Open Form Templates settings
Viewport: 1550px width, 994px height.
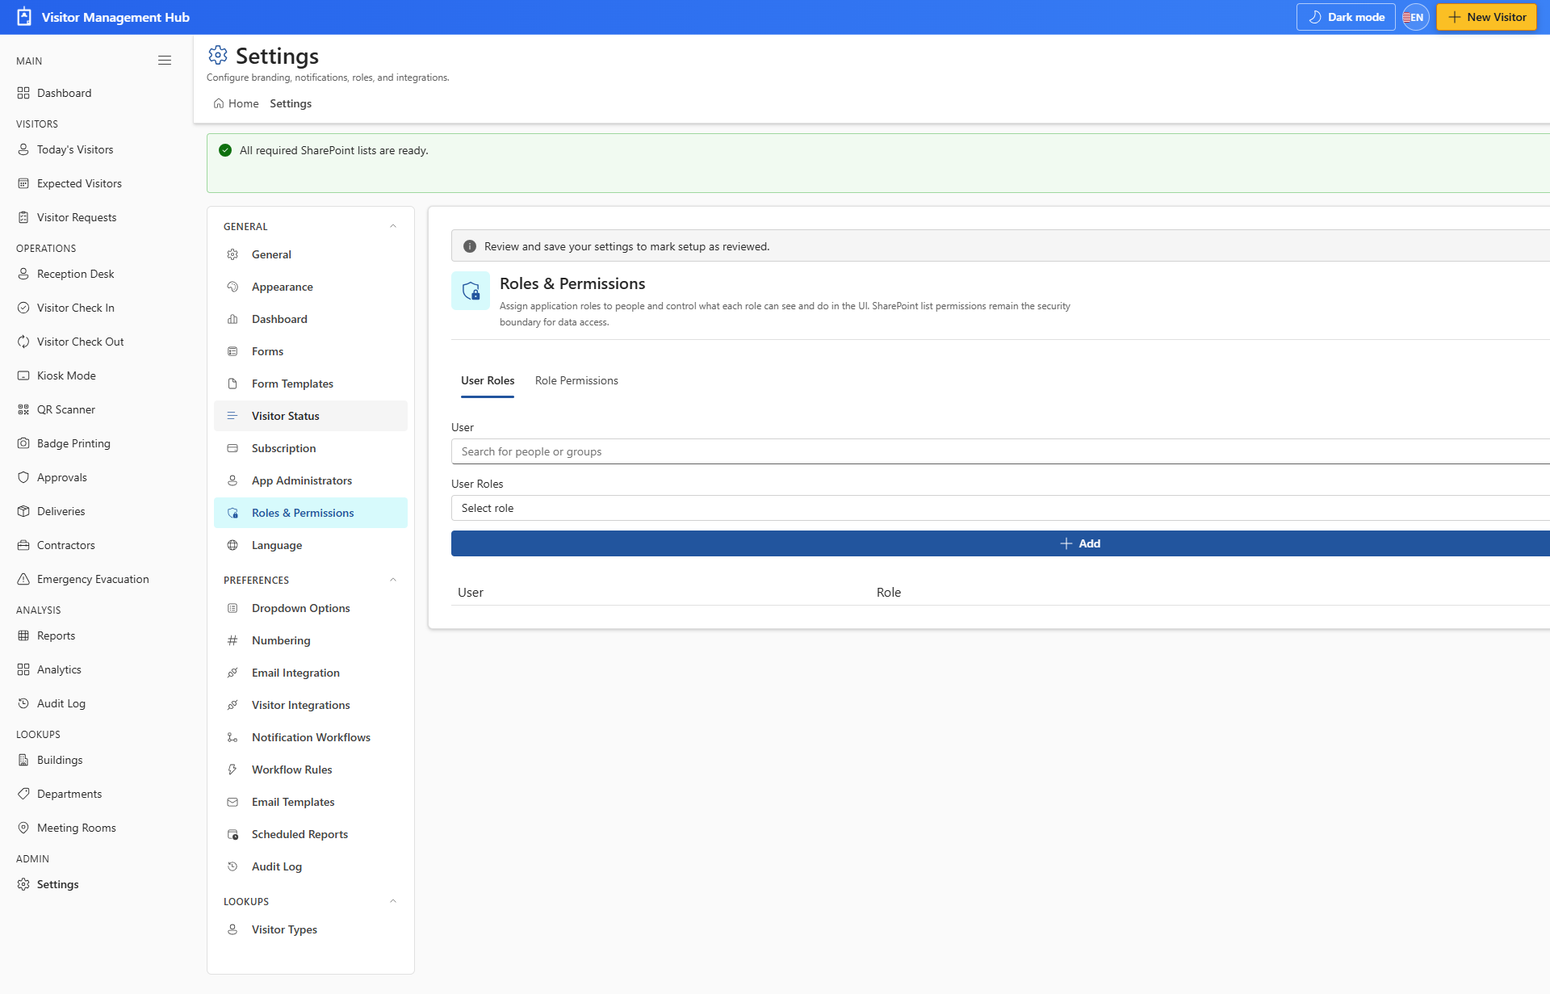click(311, 384)
